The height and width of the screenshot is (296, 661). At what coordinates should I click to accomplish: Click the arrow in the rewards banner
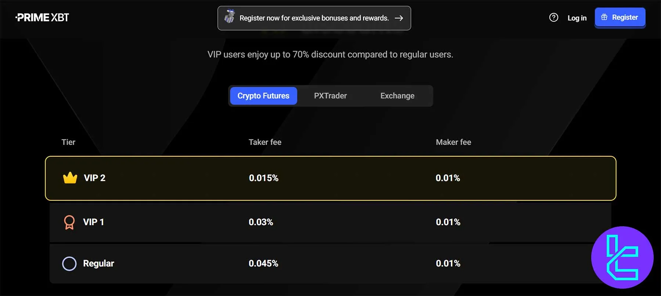click(x=399, y=18)
